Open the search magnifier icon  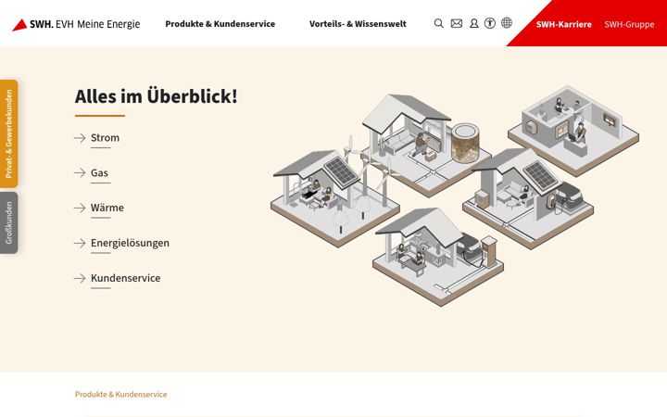coord(438,23)
